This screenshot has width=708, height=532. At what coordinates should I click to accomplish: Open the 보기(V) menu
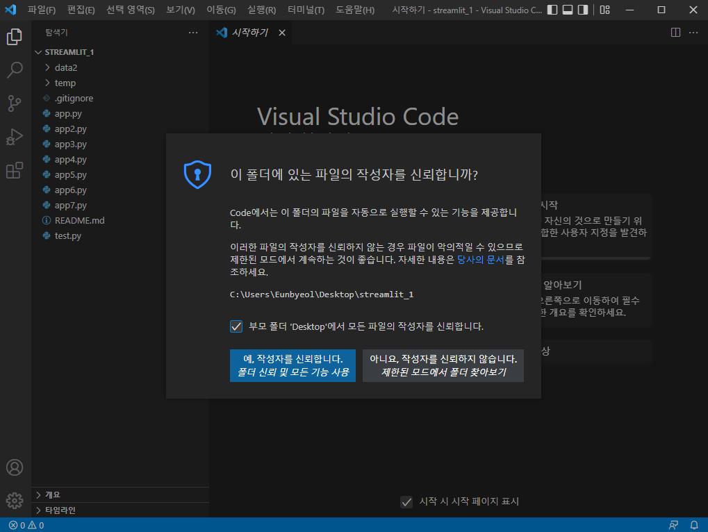181,10
